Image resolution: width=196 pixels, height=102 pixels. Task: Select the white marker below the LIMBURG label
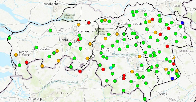[172, 57]
